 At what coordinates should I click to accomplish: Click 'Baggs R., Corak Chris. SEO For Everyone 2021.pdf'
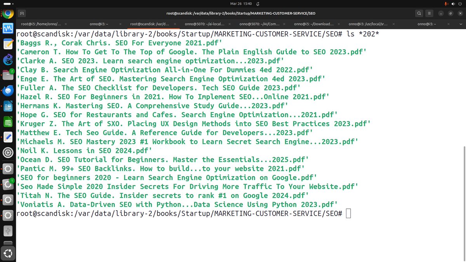119,43
